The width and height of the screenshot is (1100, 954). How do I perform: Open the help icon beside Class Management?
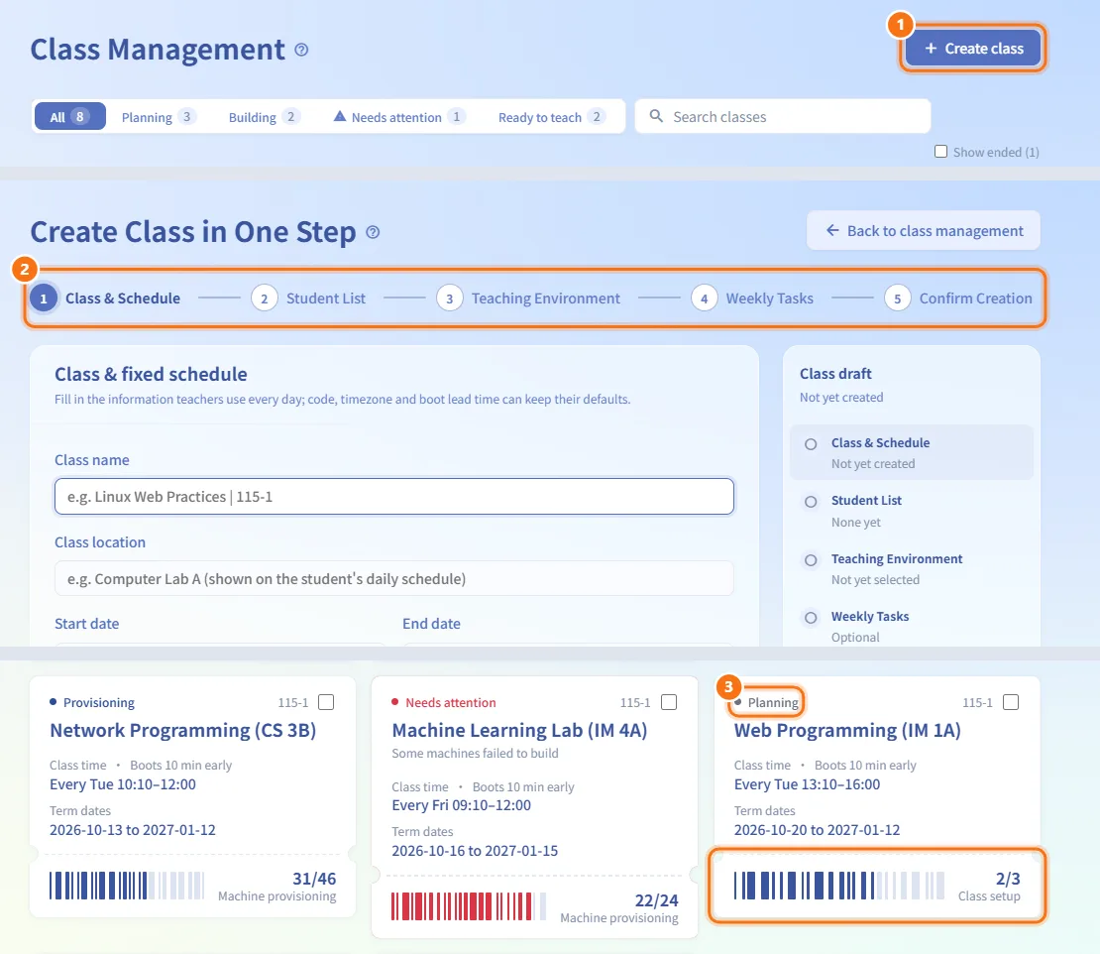(301, 50)
